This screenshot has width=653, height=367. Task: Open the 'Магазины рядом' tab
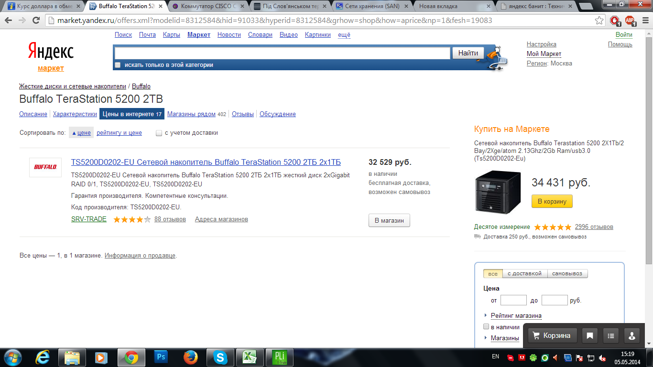pyautogui.click(x=191, y=114)
